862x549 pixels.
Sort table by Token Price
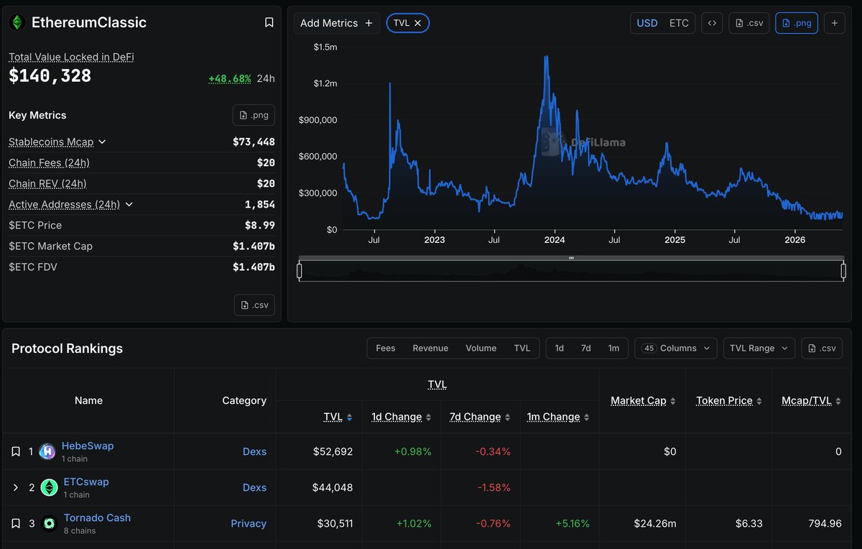pos(729,401)
